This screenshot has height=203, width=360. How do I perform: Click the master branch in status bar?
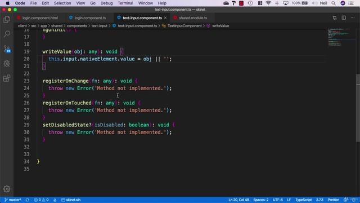pyautogui.click(x=12, y=200)
